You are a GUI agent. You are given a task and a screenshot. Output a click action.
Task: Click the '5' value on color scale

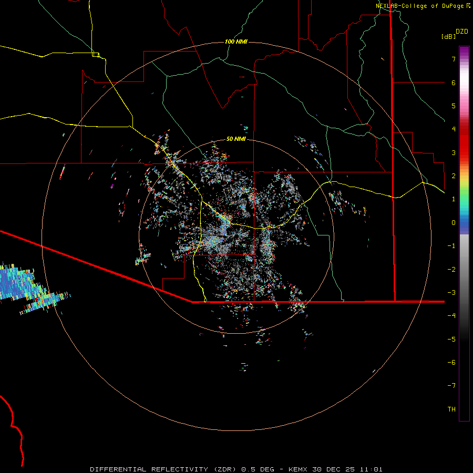454,106
